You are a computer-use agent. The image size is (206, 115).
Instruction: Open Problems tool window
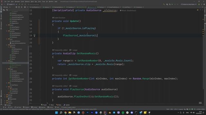click(26, 107)
